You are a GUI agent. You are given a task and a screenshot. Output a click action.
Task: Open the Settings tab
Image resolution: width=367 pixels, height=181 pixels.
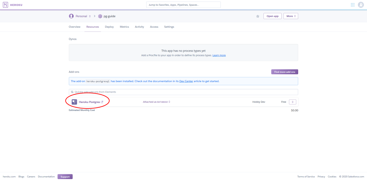169,27
